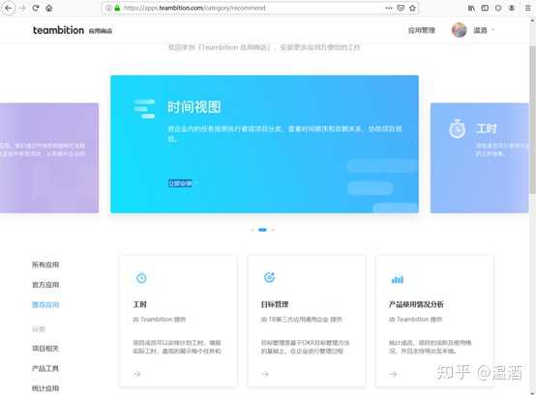View site info via the padlock icon
The image size is (536, 395).
(117, 8)
